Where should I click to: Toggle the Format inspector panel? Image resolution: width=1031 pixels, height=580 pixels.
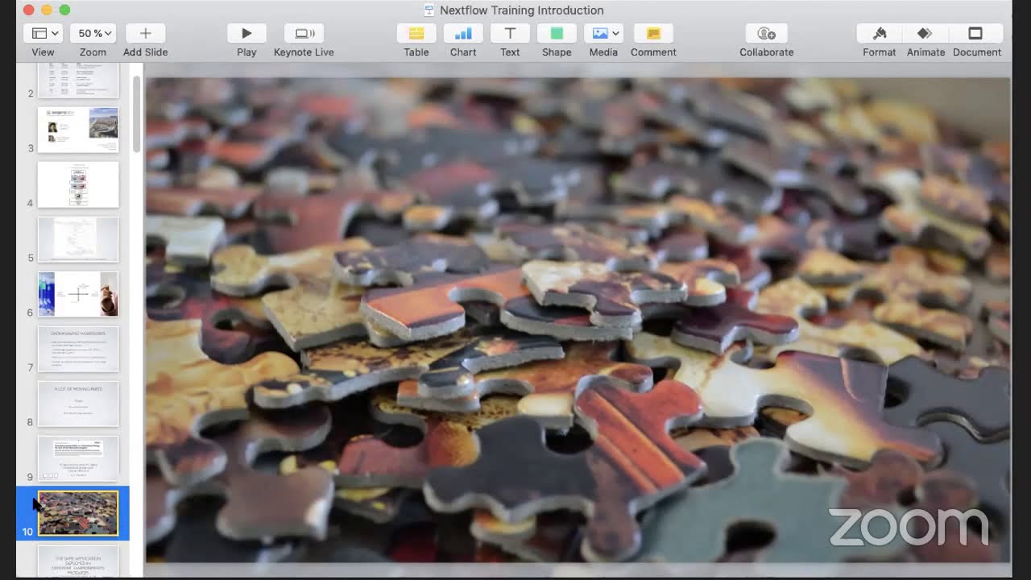(x=880, y=33)
